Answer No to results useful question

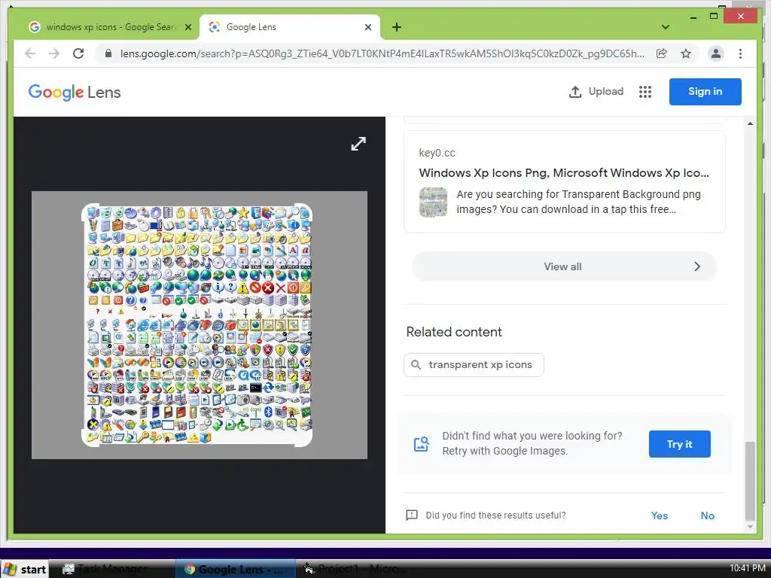708,516
